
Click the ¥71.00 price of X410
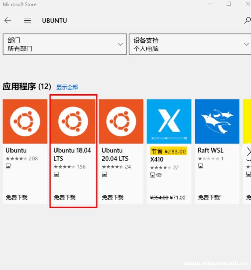click(x=178, y=198)
